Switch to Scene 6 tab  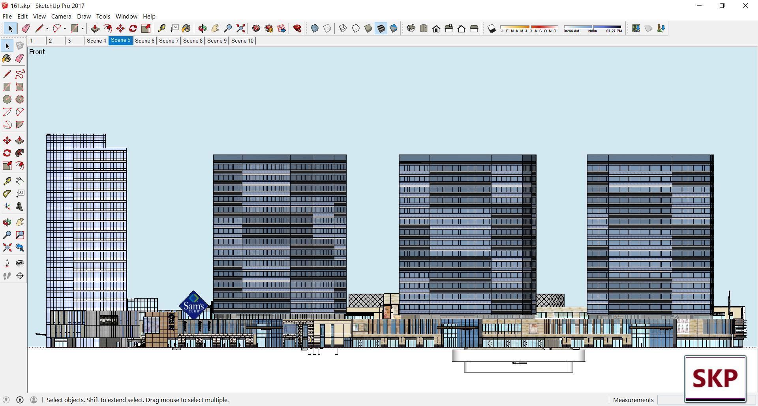coord(144,41)
